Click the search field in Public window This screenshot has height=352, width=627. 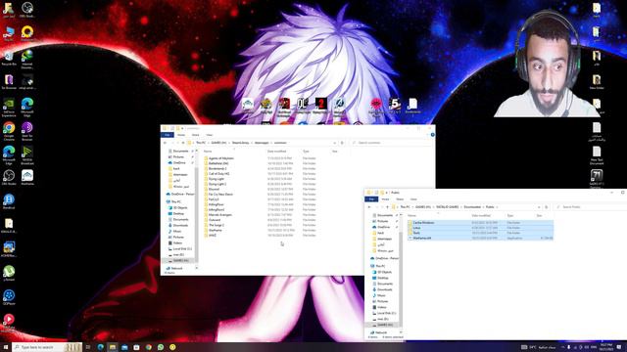(x=592, y=206)
